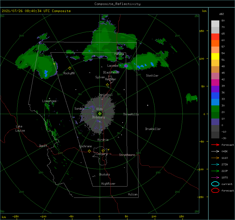Click the yellow radar site marker at Olds

[x=100, y=114]
